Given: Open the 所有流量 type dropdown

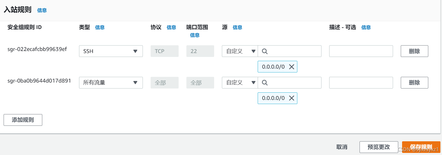Looking at the screenshot, I should pos(111,83).
